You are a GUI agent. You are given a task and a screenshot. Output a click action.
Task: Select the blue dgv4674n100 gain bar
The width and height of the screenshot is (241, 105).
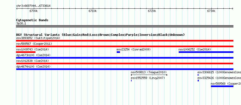click(x=125, y=69)
